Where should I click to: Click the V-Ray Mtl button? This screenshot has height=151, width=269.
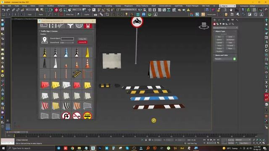[82, 39]
